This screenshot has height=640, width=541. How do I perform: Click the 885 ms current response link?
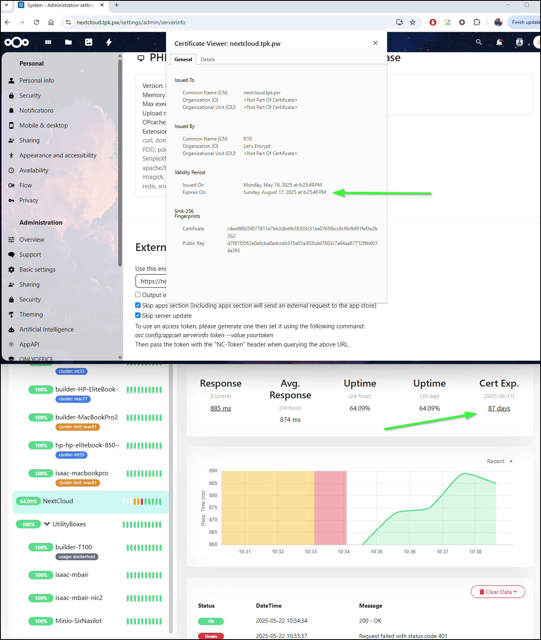221,408
